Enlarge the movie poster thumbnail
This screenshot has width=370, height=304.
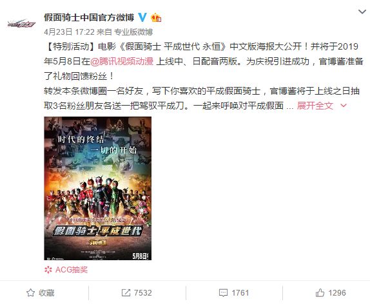pyautogui.click(x=98, y=189)
